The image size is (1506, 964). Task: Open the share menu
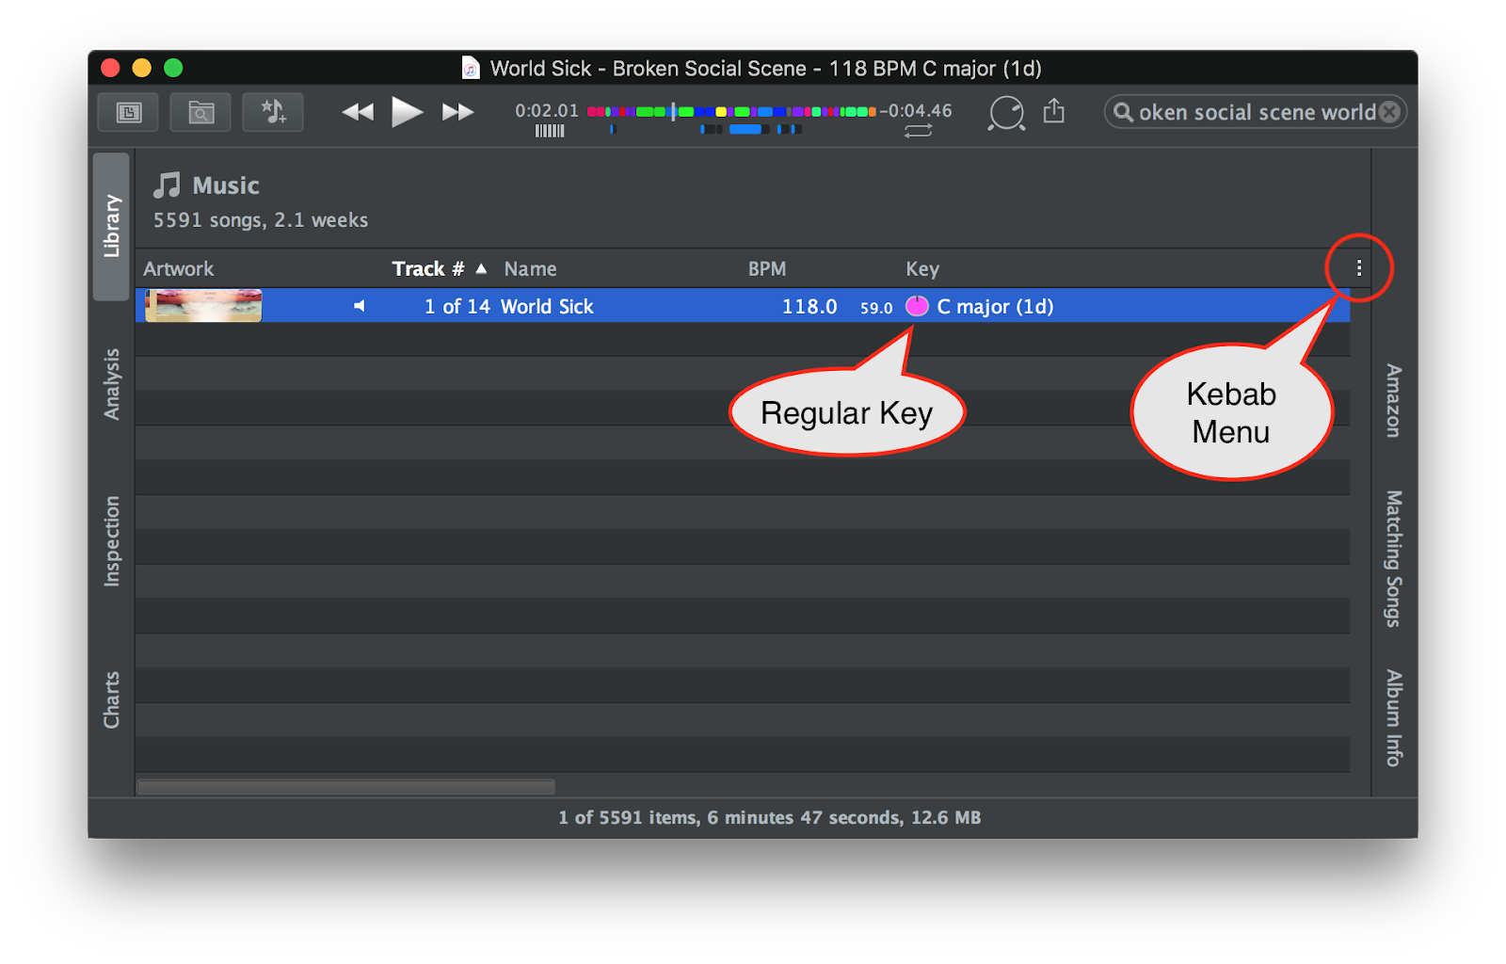(x=1054, y=111)
